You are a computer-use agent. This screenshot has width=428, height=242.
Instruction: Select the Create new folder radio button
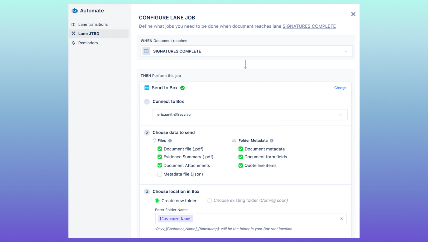tap(157, 200)
